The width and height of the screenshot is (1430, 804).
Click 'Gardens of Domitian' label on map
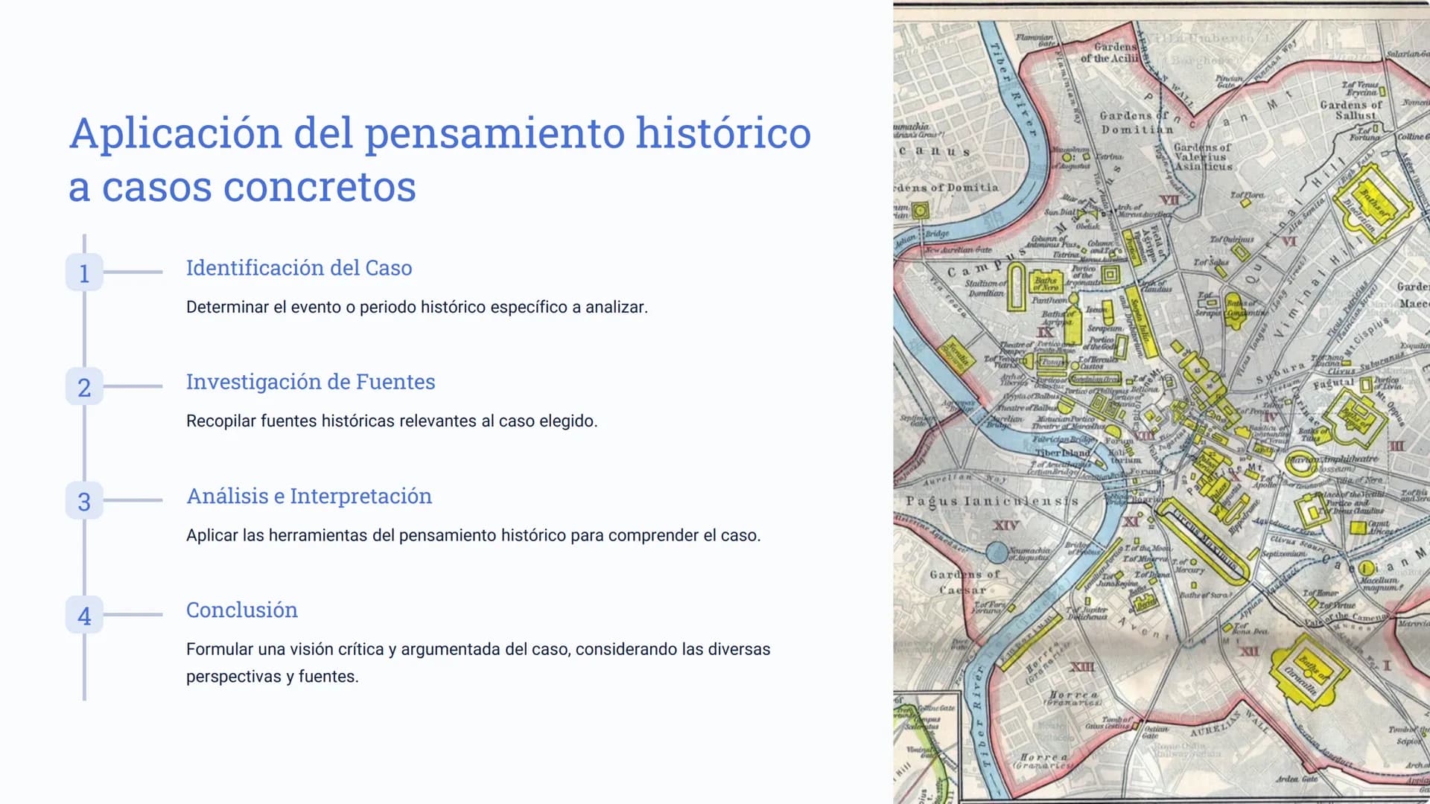1136,122
